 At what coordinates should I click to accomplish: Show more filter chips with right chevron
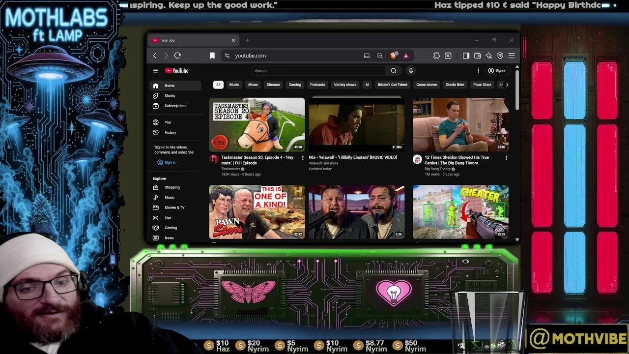coord(507,85)
